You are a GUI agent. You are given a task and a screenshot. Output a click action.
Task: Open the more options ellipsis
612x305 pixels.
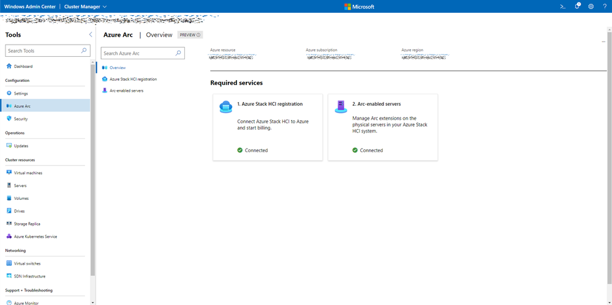(603, 42)
